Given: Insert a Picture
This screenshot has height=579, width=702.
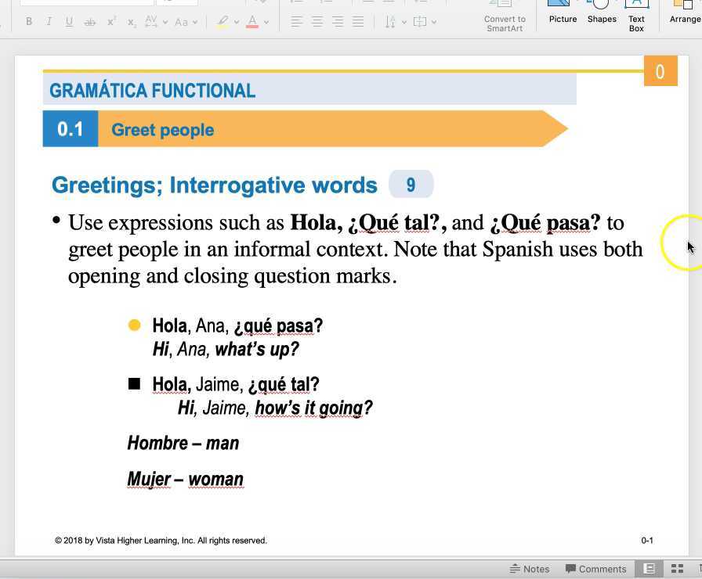Looking at the screenshot, I should [x=563, y=13].
